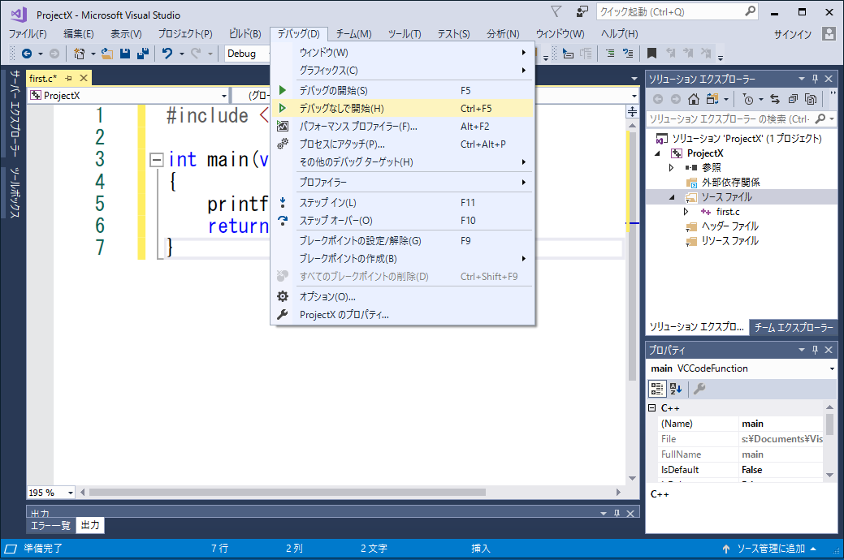The image size is (844, 560).
Task: Click サインイン to sign in
Action: point(793,34)
